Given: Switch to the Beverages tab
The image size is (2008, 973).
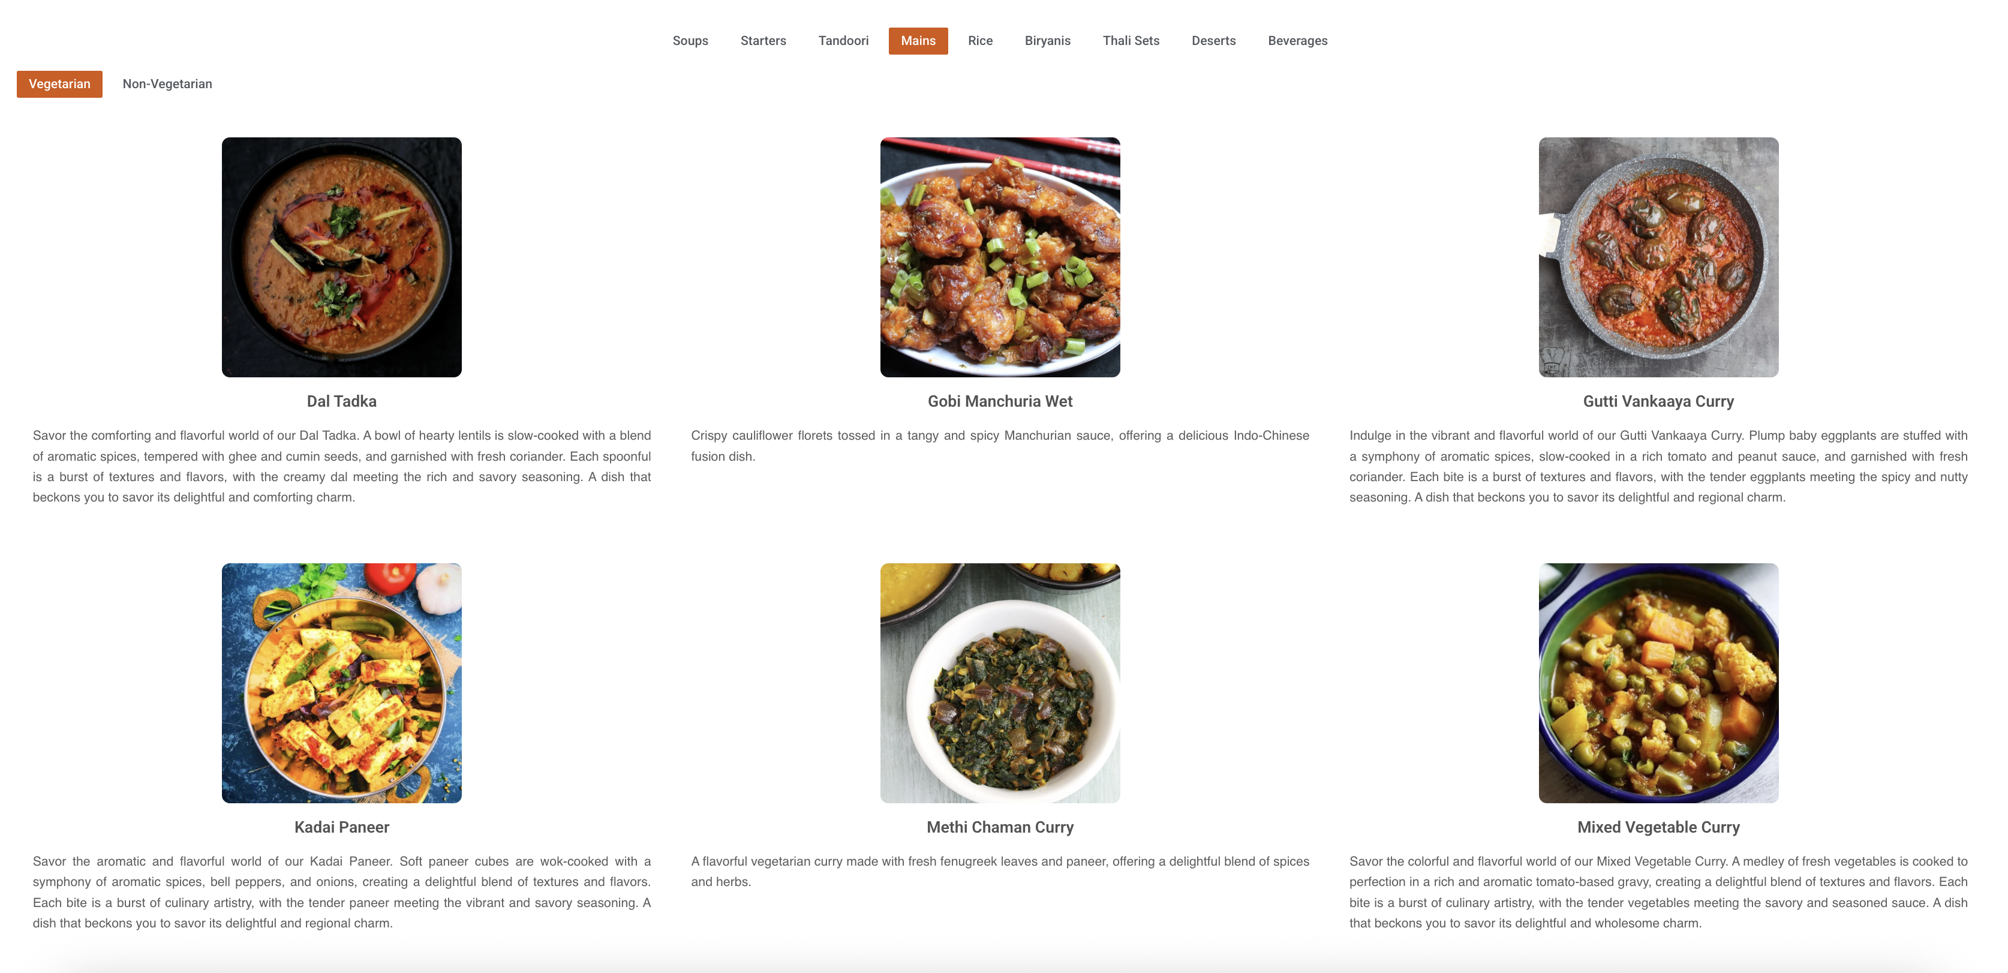Looking at the screenshot, I should click(x=1297, y=41).
